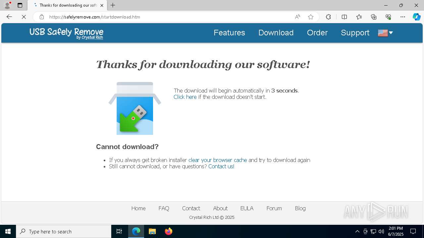
Task: Click 'Crystal Rich Ltd © 2025' text
Action: pyautogui.click(x=212, y=217)
